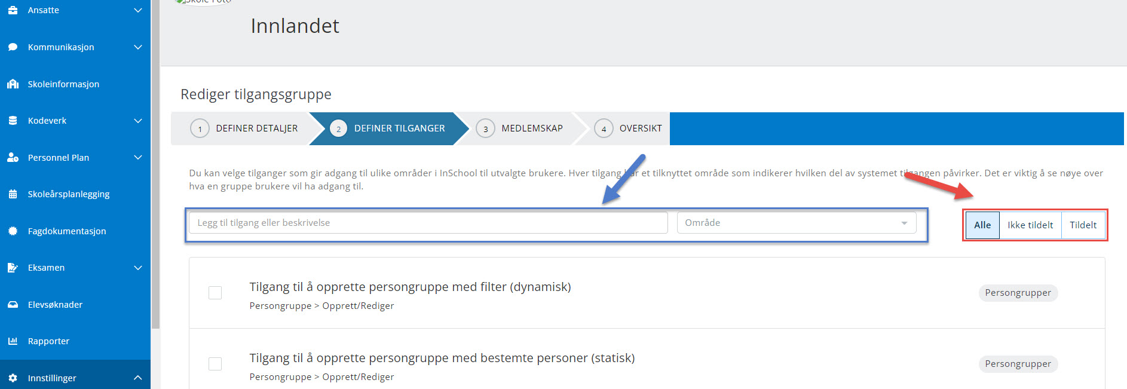
Task: Check the statisk persongruppe access checkbox
Action: pyautogui.click(x=215, y=364)
